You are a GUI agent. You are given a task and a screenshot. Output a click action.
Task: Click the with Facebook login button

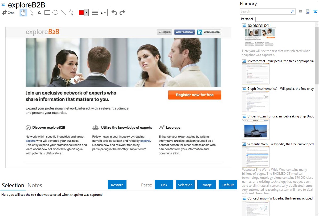coord(184,32)
